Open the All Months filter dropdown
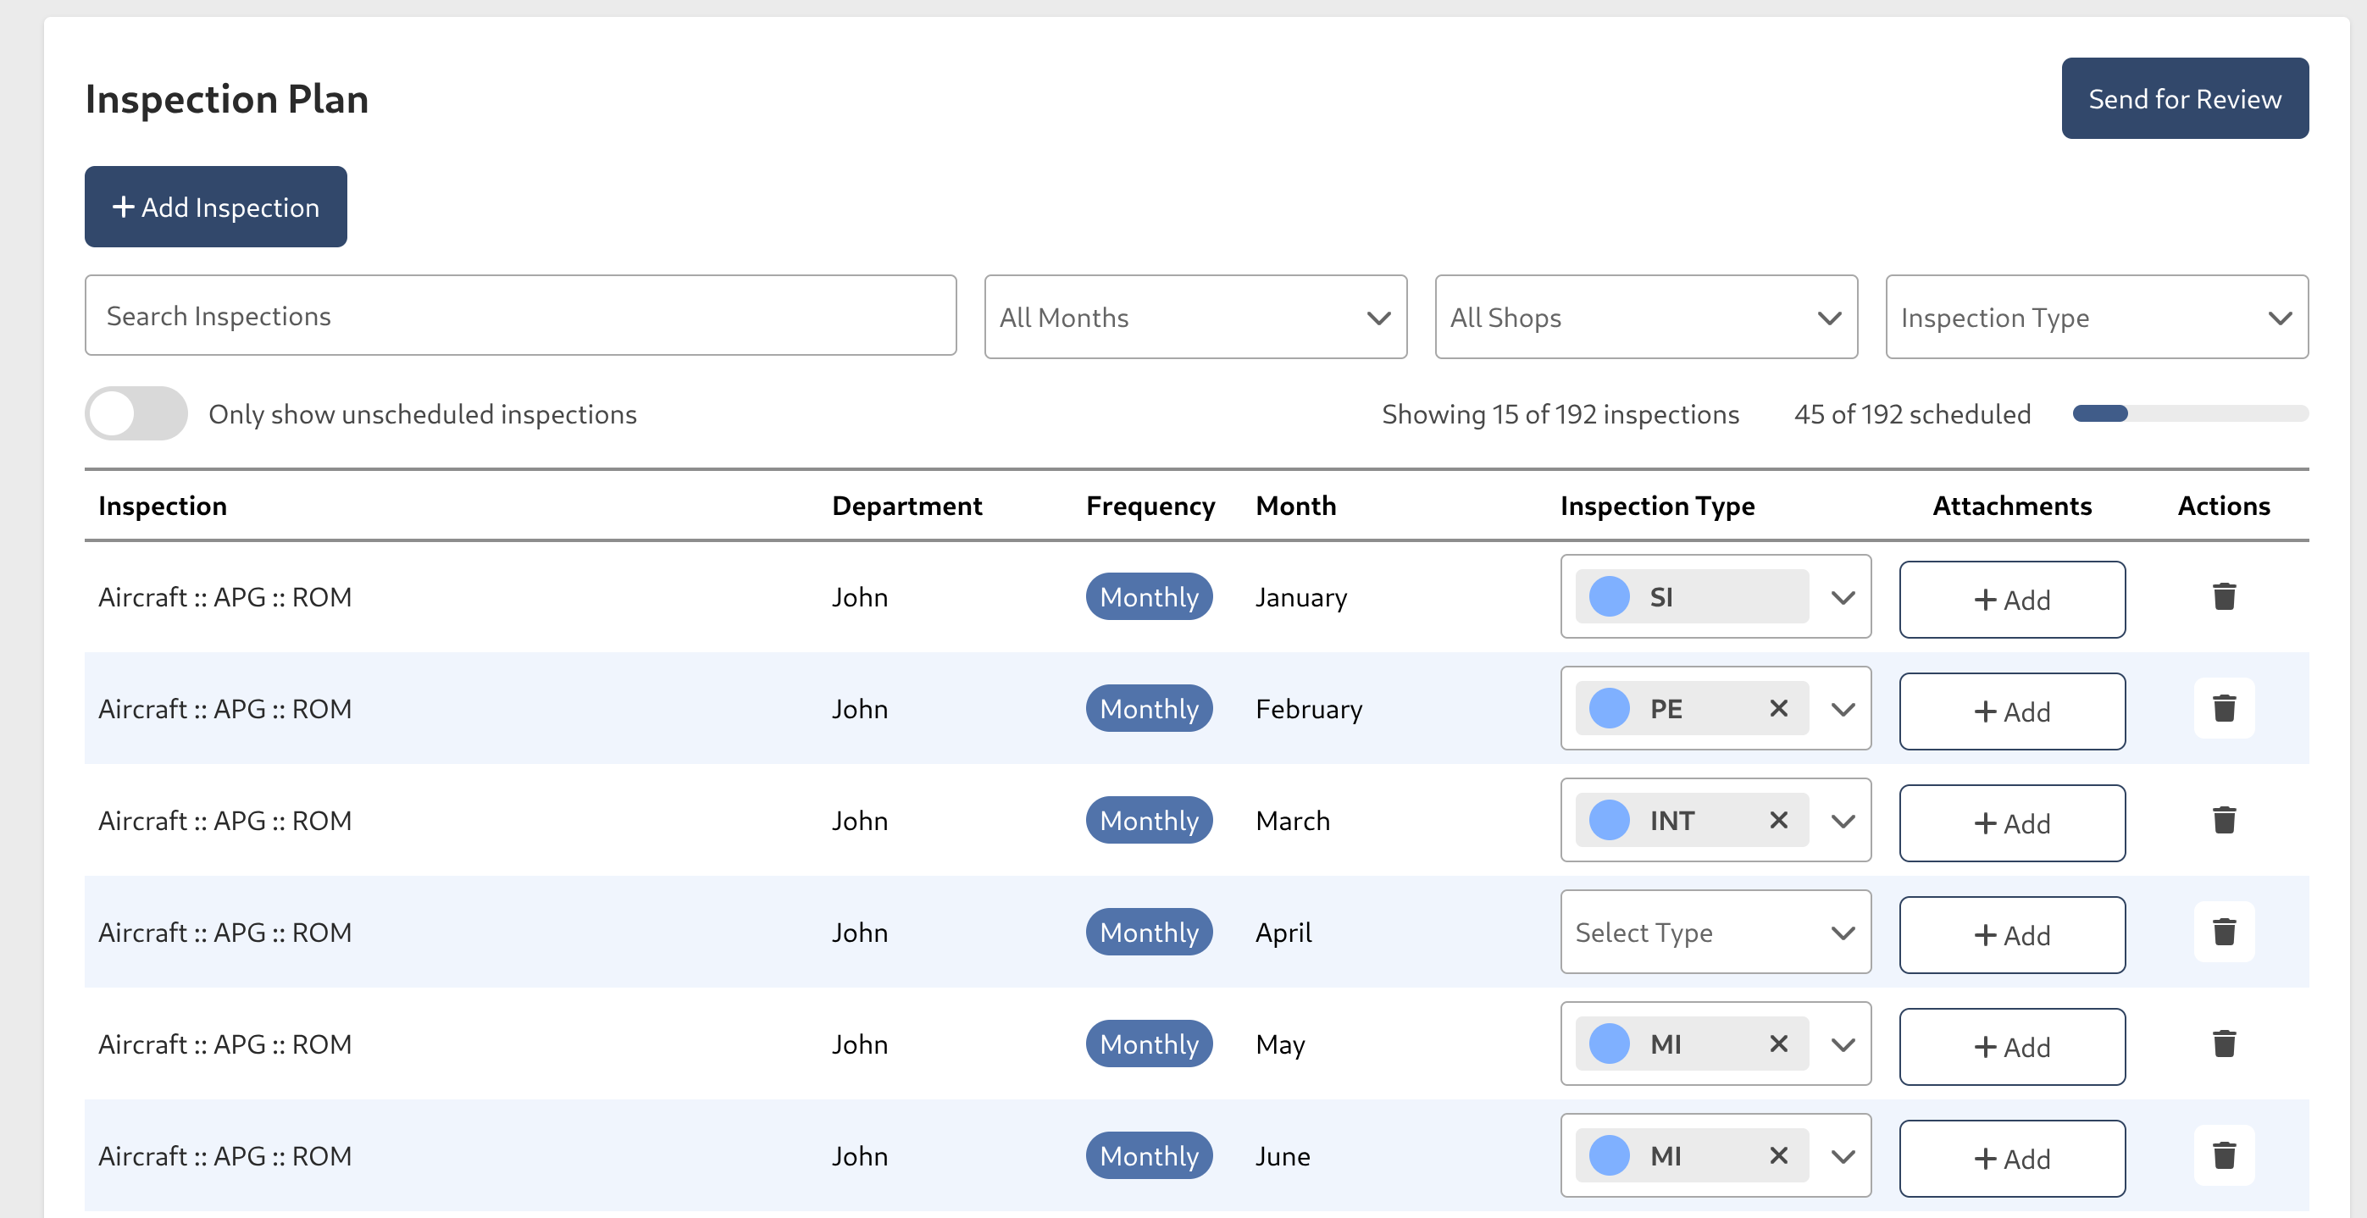This screenshot has width=2367, height=1218. click(1195, 317)
